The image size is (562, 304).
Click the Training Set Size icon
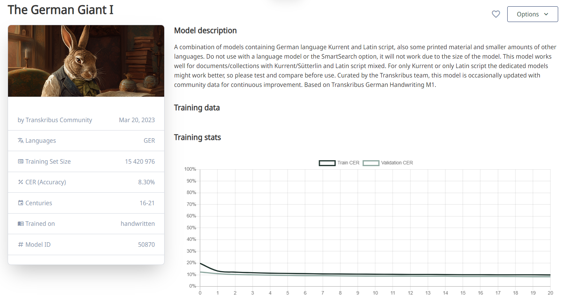click(21, 162)
